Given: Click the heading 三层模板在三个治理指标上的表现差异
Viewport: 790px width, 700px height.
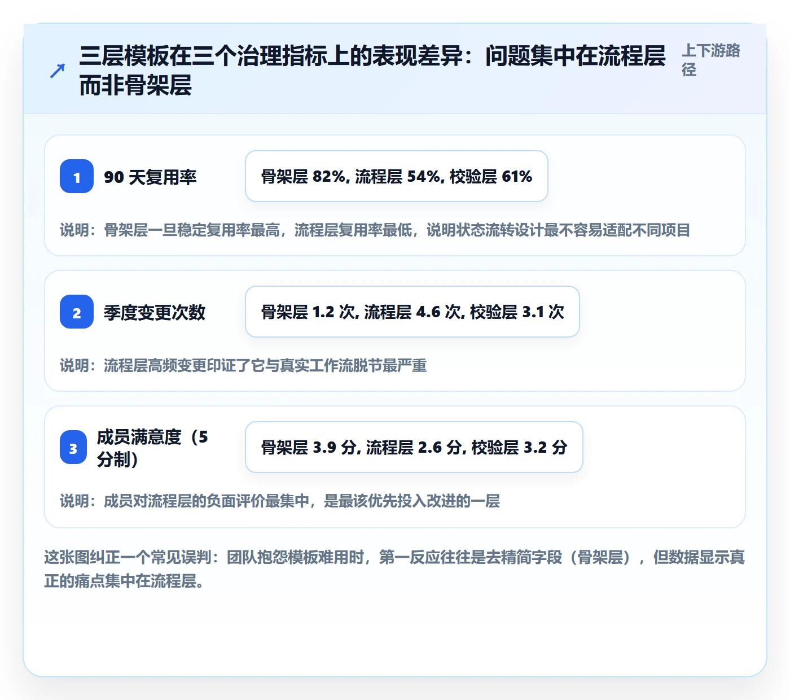Looking at the screenshot, I should click(x=372, y=71).
